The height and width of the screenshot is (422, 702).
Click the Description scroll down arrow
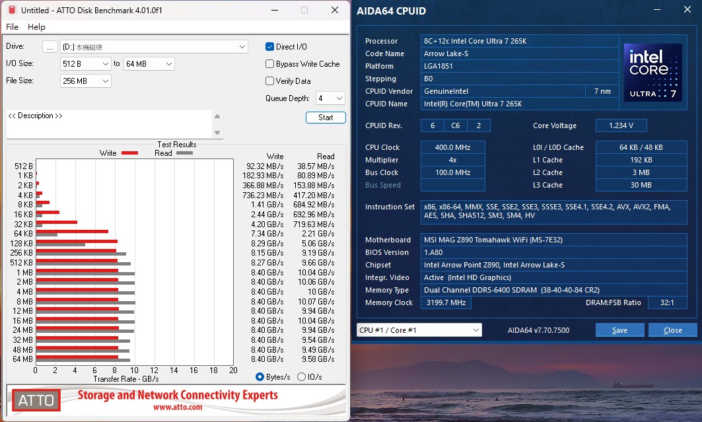(x=217, y=133)
